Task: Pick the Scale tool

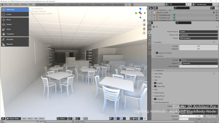Action: (15, 29)
